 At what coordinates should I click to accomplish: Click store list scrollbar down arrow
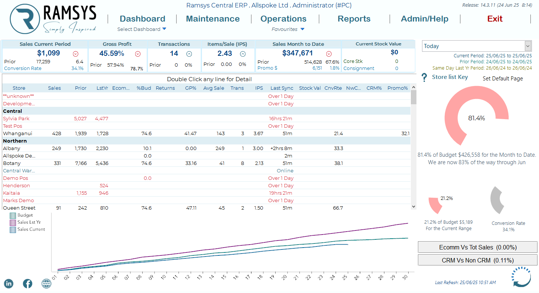tap(413, 206)
